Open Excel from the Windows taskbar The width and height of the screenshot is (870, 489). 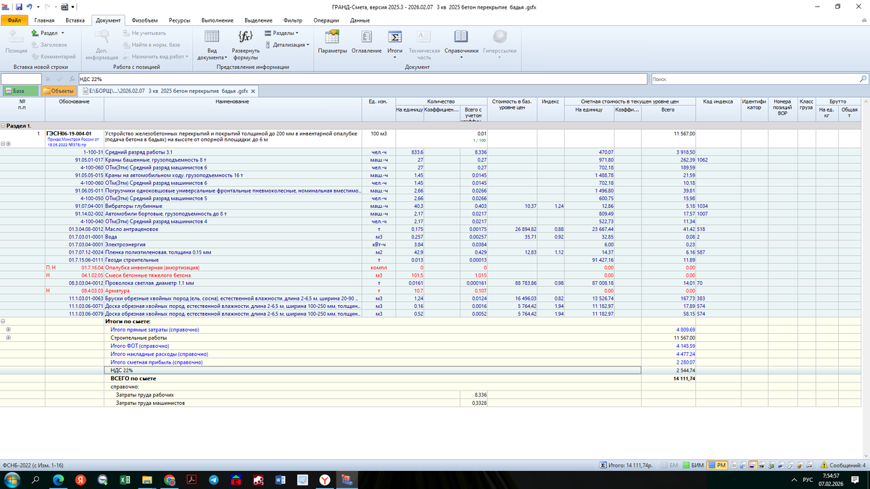[124, 480]
